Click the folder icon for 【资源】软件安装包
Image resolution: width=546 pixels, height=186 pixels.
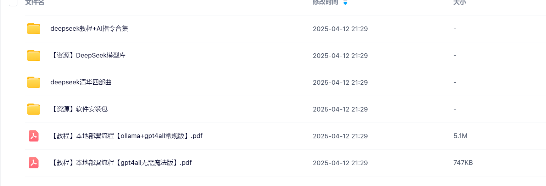(34, 109)
